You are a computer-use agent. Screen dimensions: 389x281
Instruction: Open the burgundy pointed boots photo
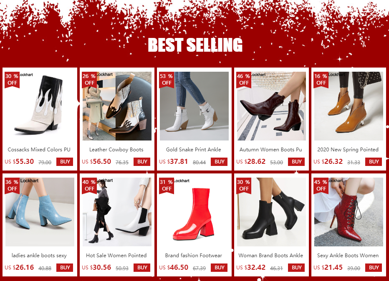pyautogui.click(x=271, y=106)
